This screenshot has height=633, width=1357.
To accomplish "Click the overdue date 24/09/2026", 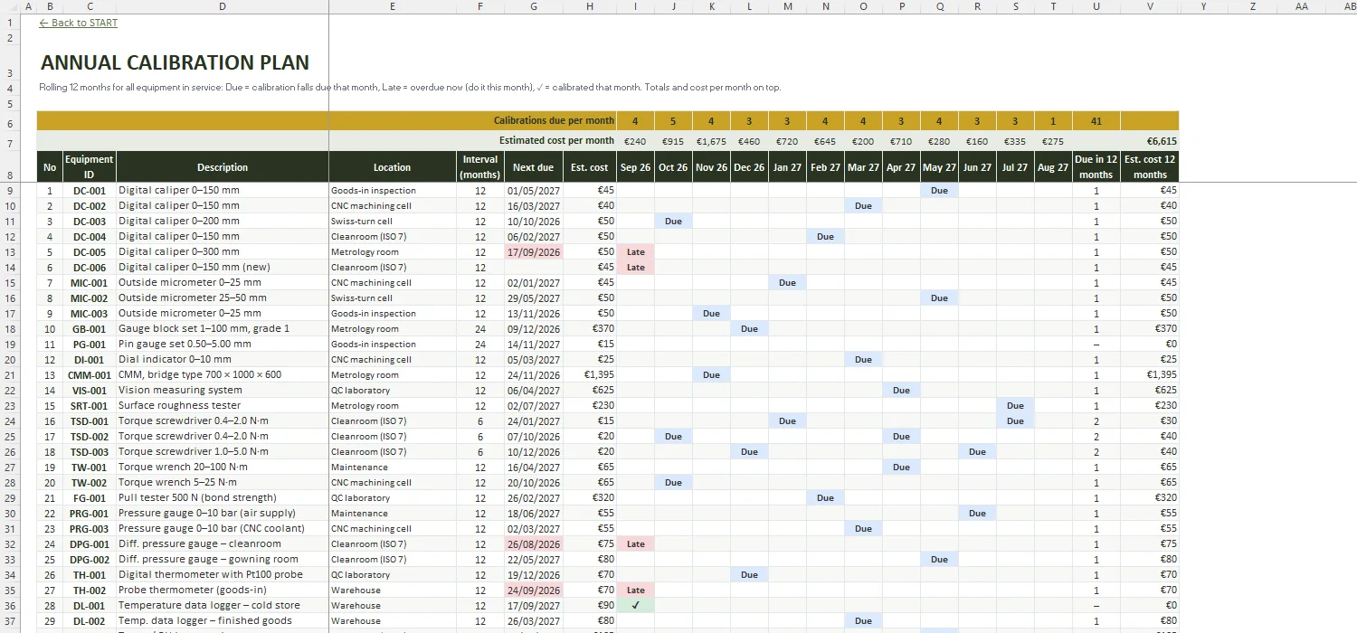I will [533, 590].
